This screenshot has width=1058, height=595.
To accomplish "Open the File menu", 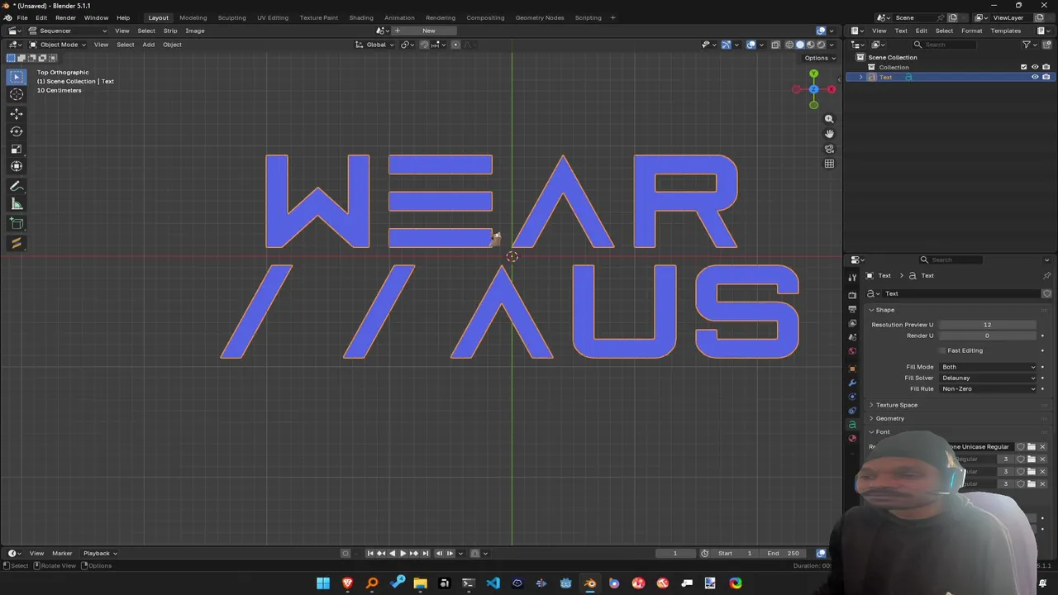I will coord(22,17).
